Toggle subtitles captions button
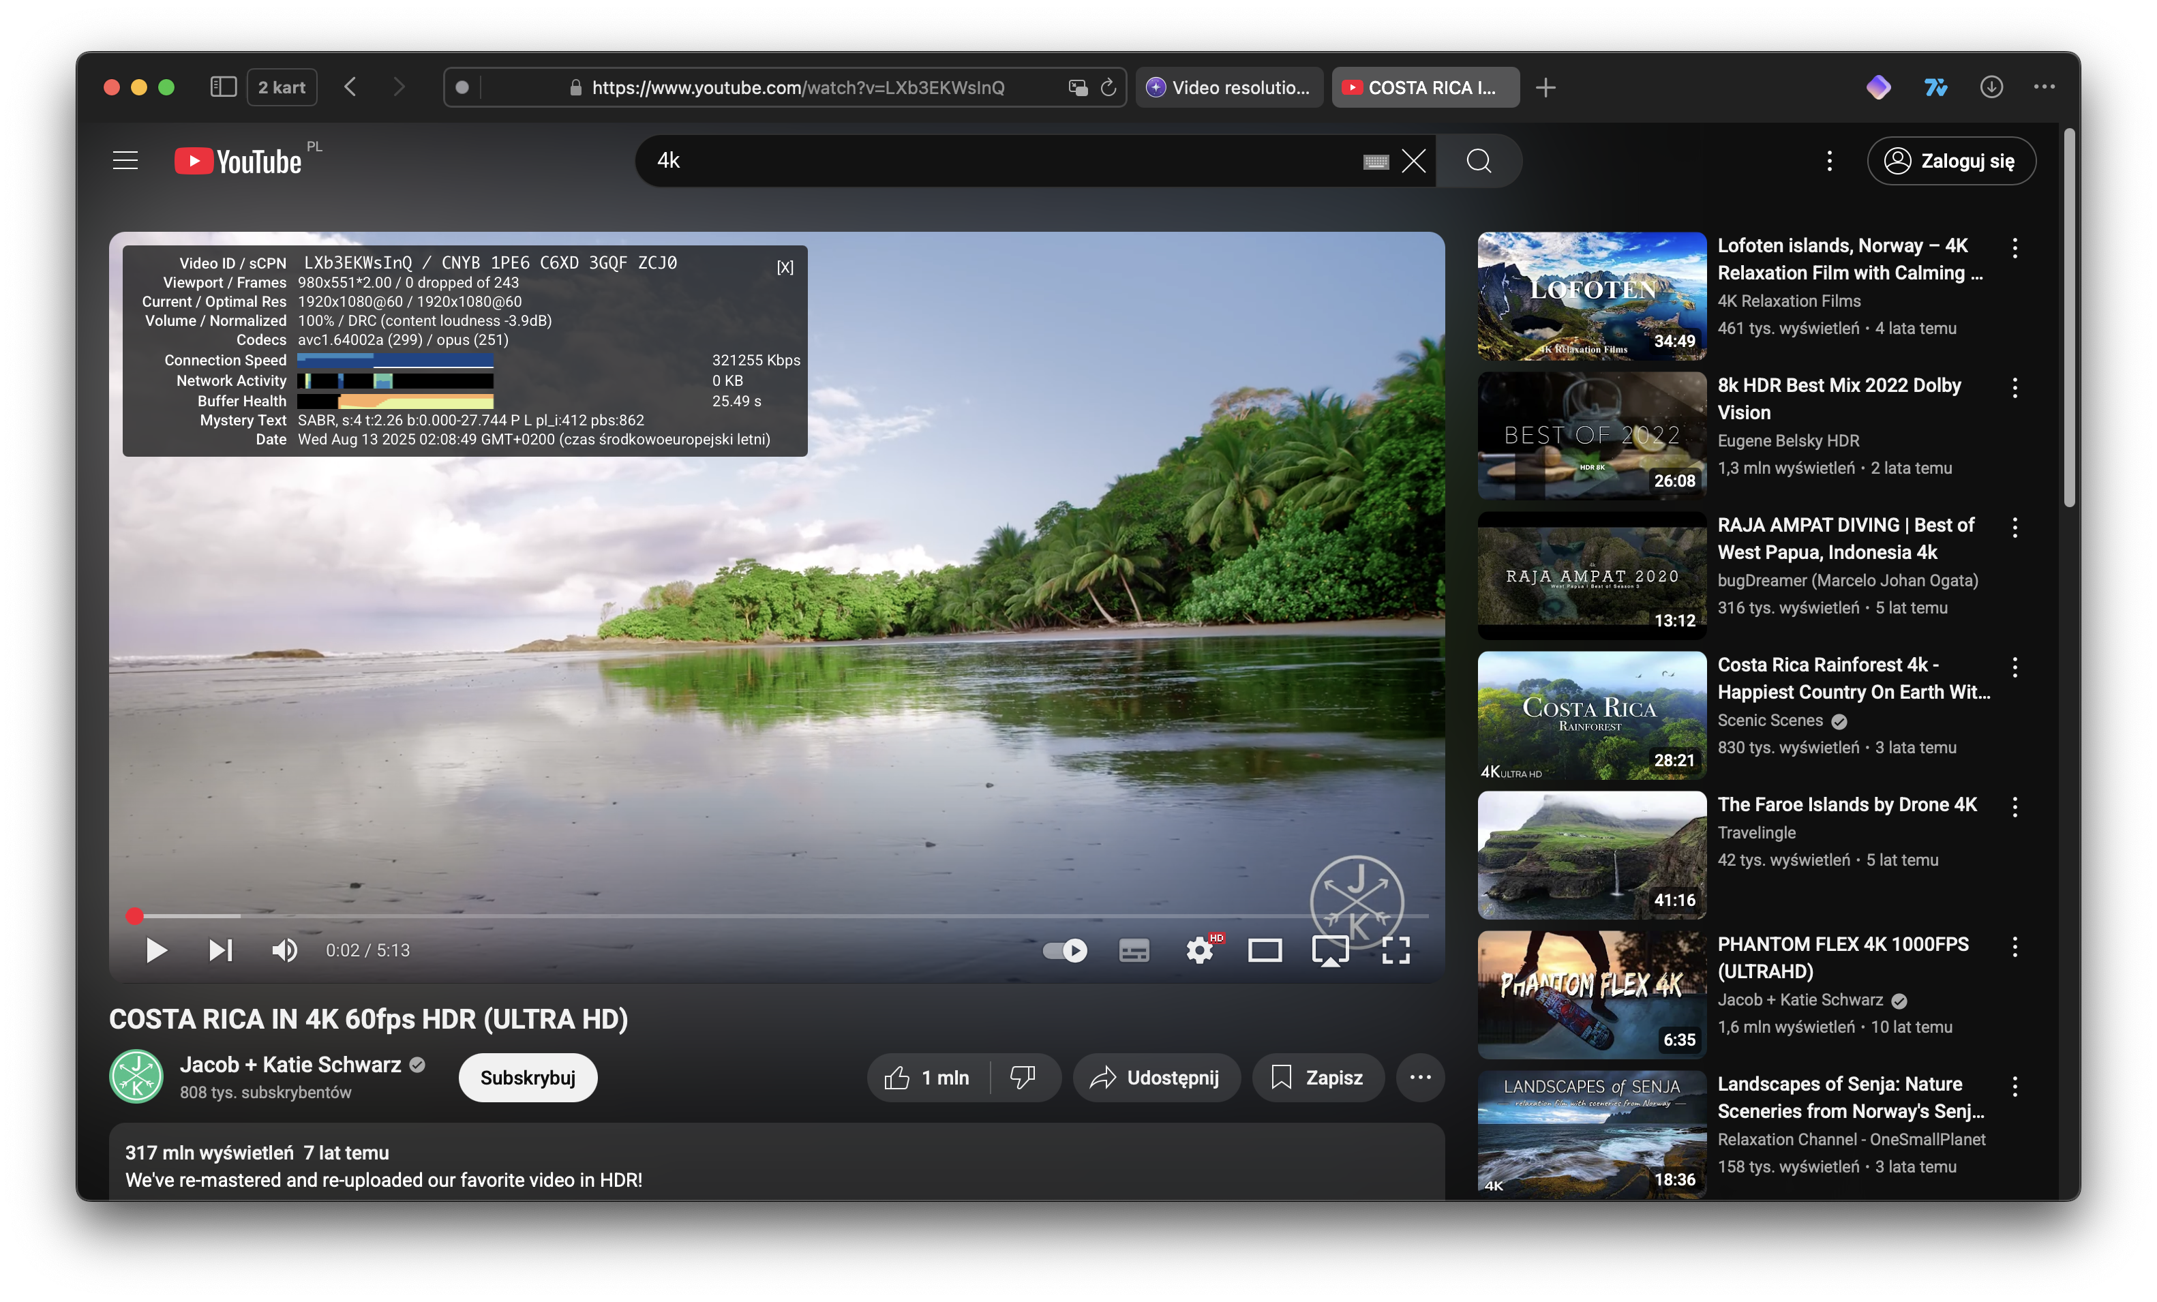Viewport: 2157px width, 1302px height. point(1134,950)
